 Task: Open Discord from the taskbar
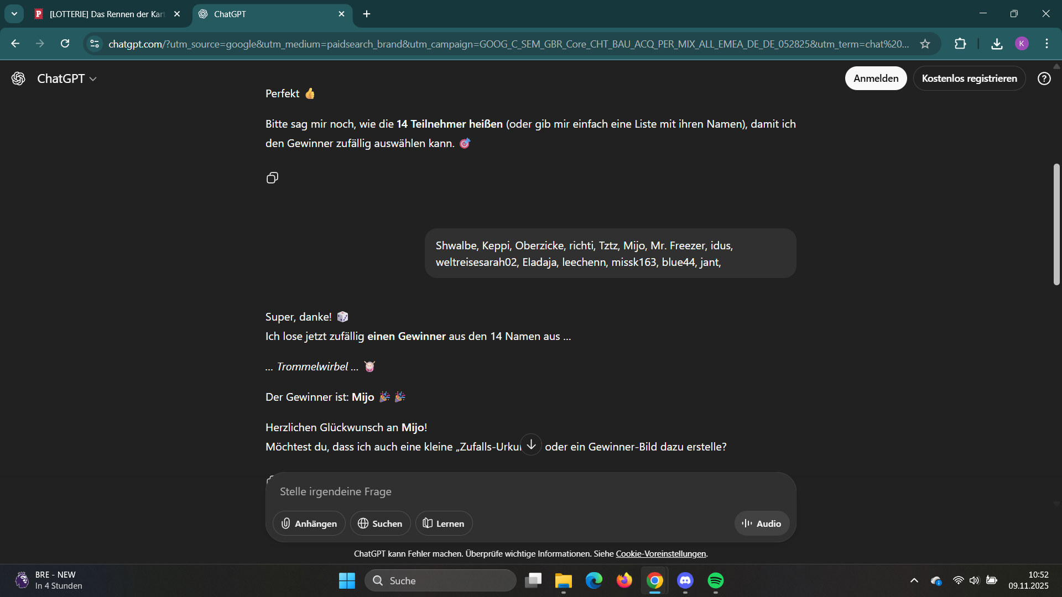pos(685,580)
